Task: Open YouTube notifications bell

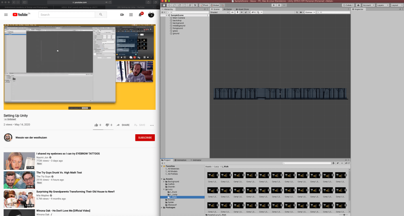Action: [140, 15]
